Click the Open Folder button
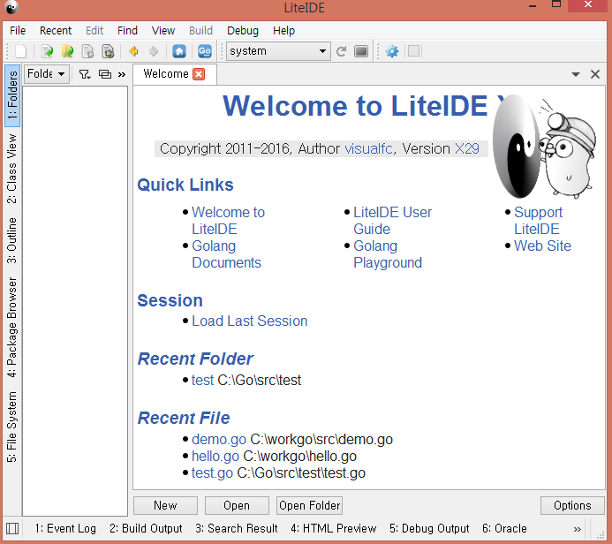 [x=309, y=505]
